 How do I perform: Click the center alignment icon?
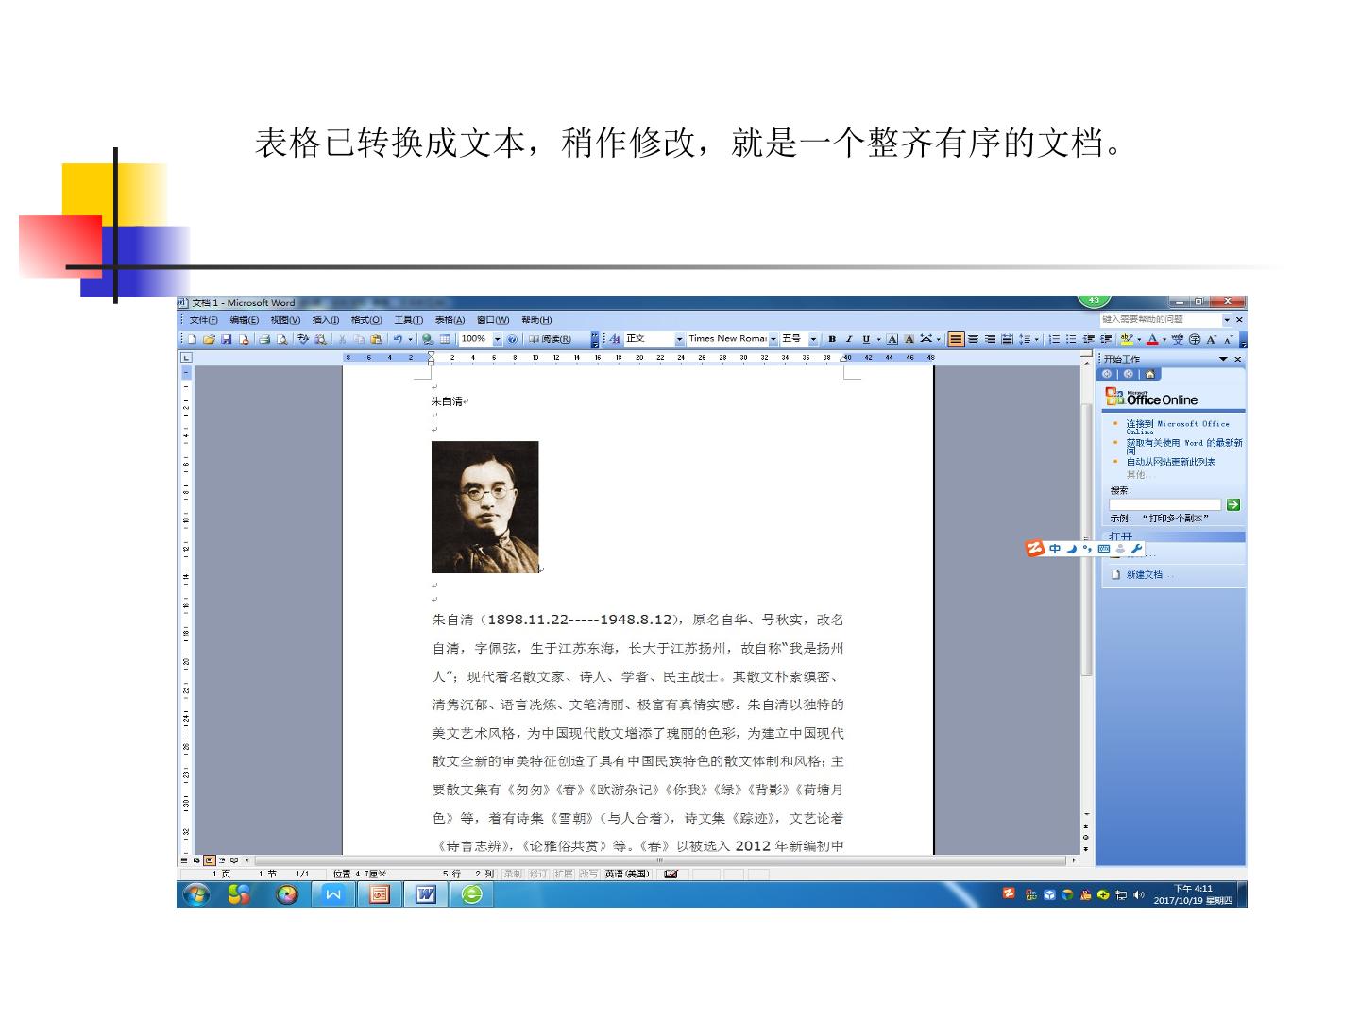(973, 339)
